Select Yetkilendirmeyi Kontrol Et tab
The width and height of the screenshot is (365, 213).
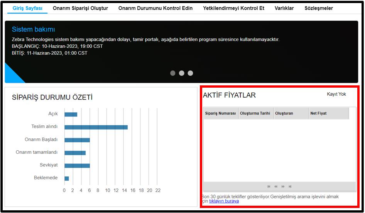(x=234, y=8)
